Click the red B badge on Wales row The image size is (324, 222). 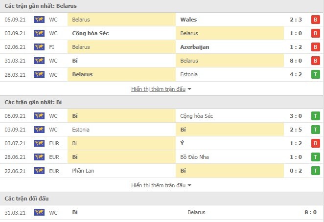click(x=315, y=20)
